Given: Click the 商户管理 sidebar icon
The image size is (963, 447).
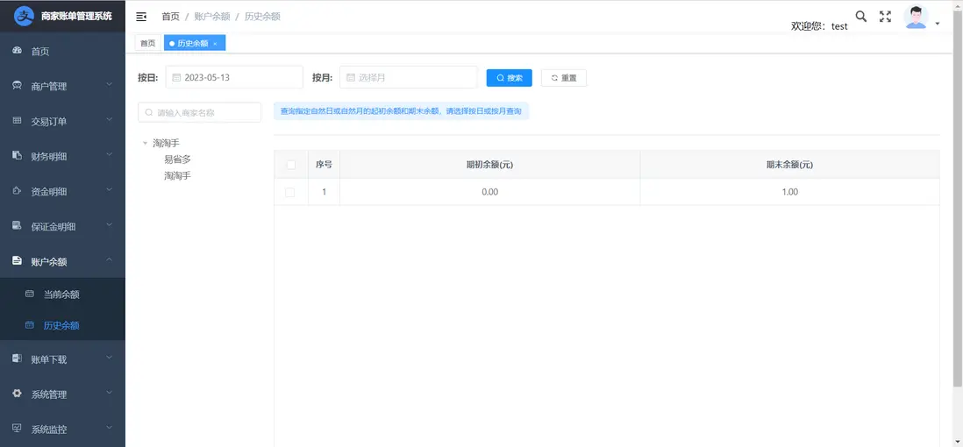Looking at the screenshot, I should point(18,86).
